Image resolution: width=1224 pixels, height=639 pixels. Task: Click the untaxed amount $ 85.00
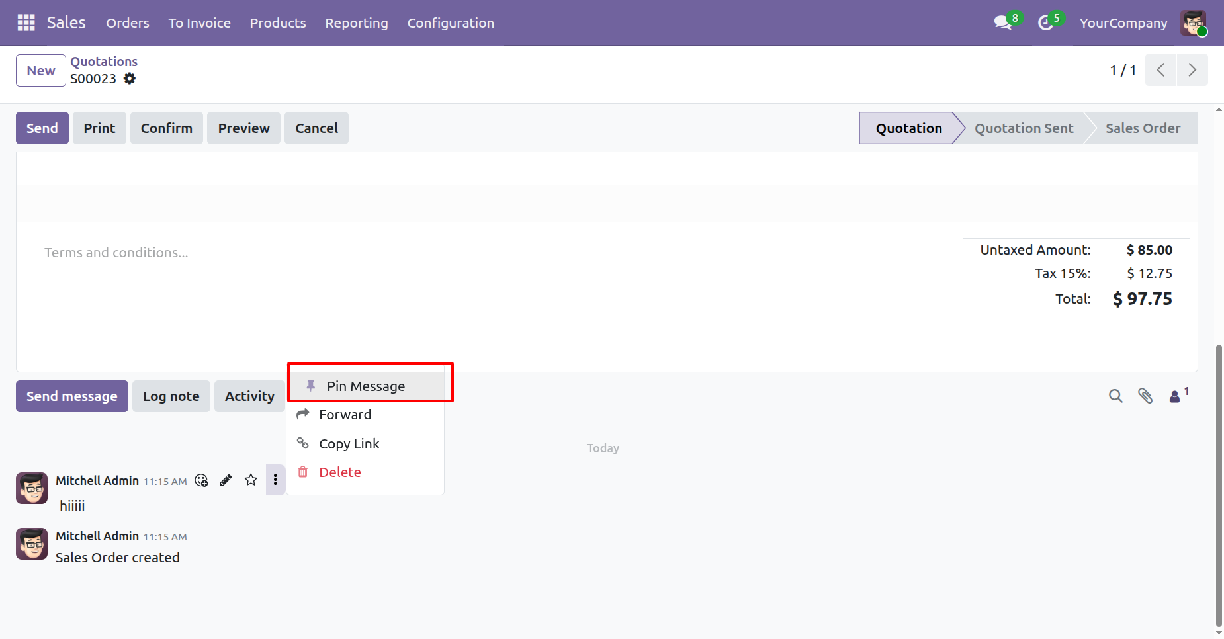click(1150, 250)
